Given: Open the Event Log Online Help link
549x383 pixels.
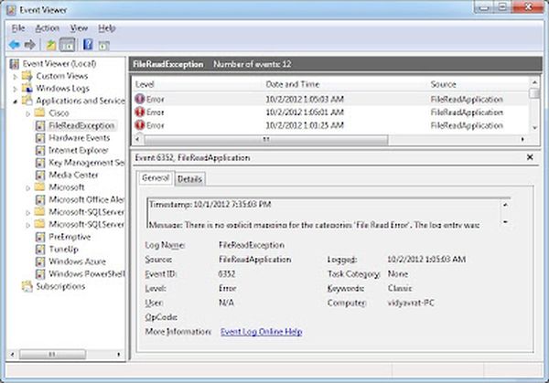Looking at the screenshot, I should [x=261, y=332].
